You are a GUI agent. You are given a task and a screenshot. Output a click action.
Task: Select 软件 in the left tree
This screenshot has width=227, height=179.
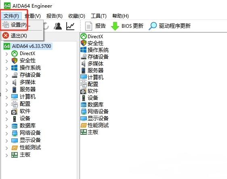click(x=25, y=111)
